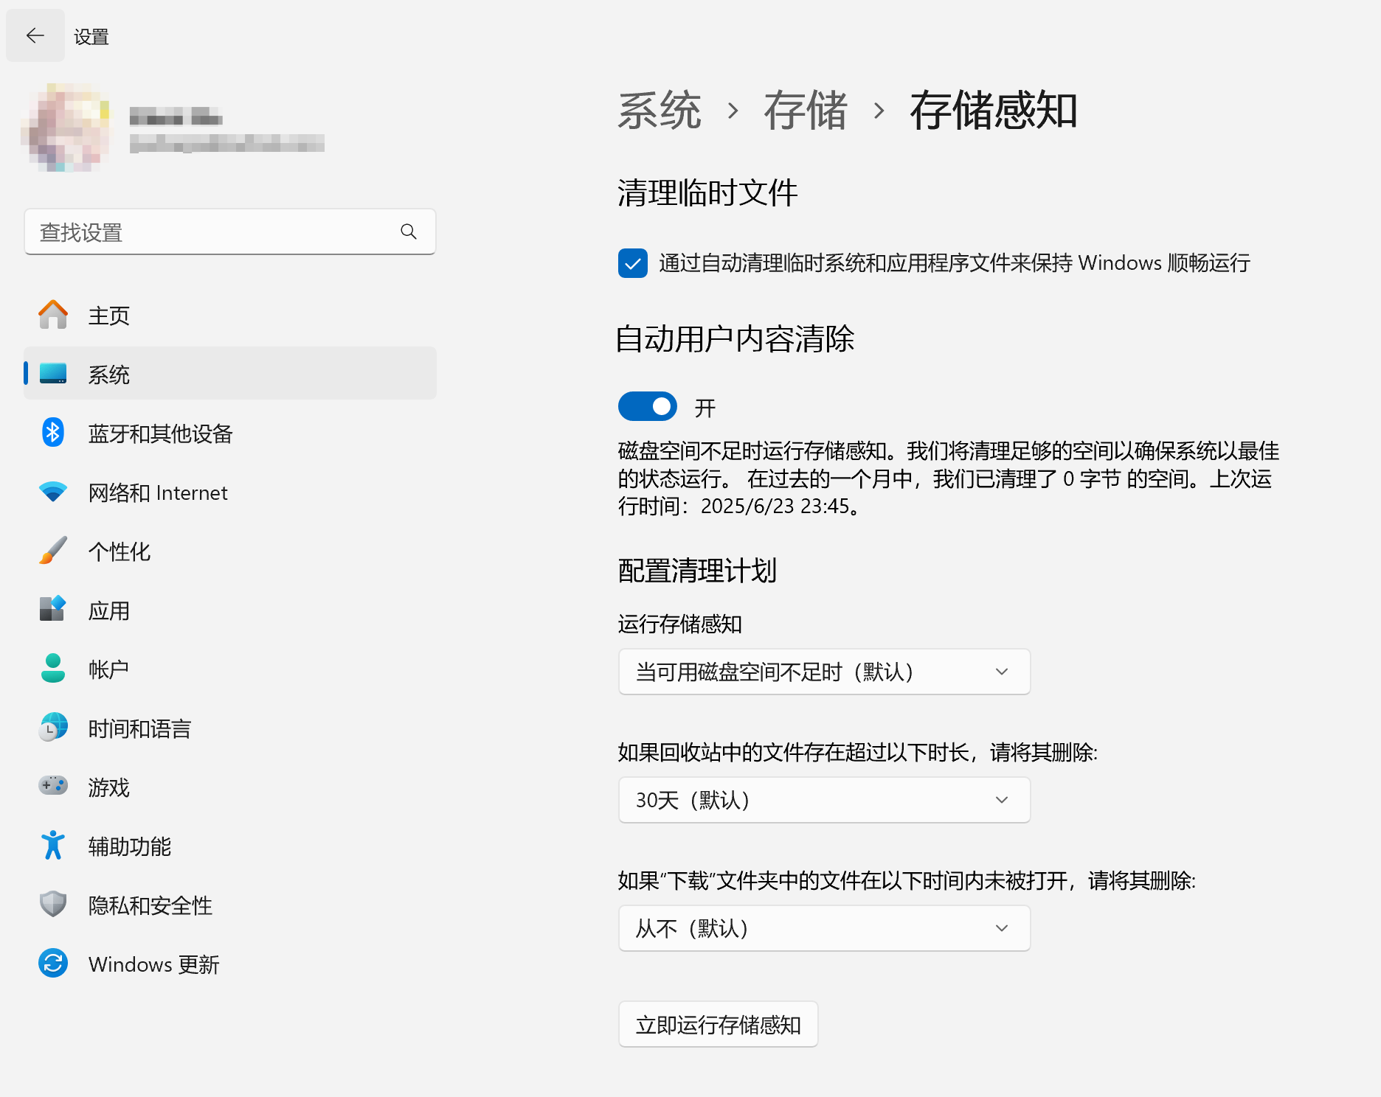Open the 下载 folder 从不 dropdown
This screenshot has width=1381, height=1097.
tap(824, 928)
